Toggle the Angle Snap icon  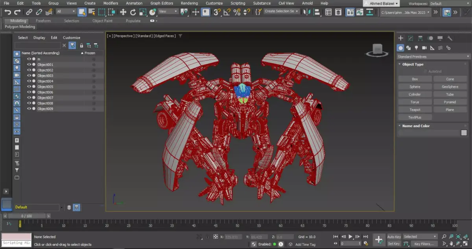click(227, 12)
